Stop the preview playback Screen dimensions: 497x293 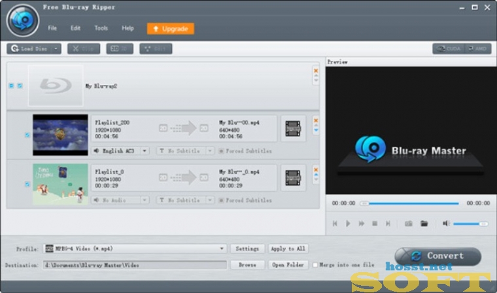click(x=375, y=224)
